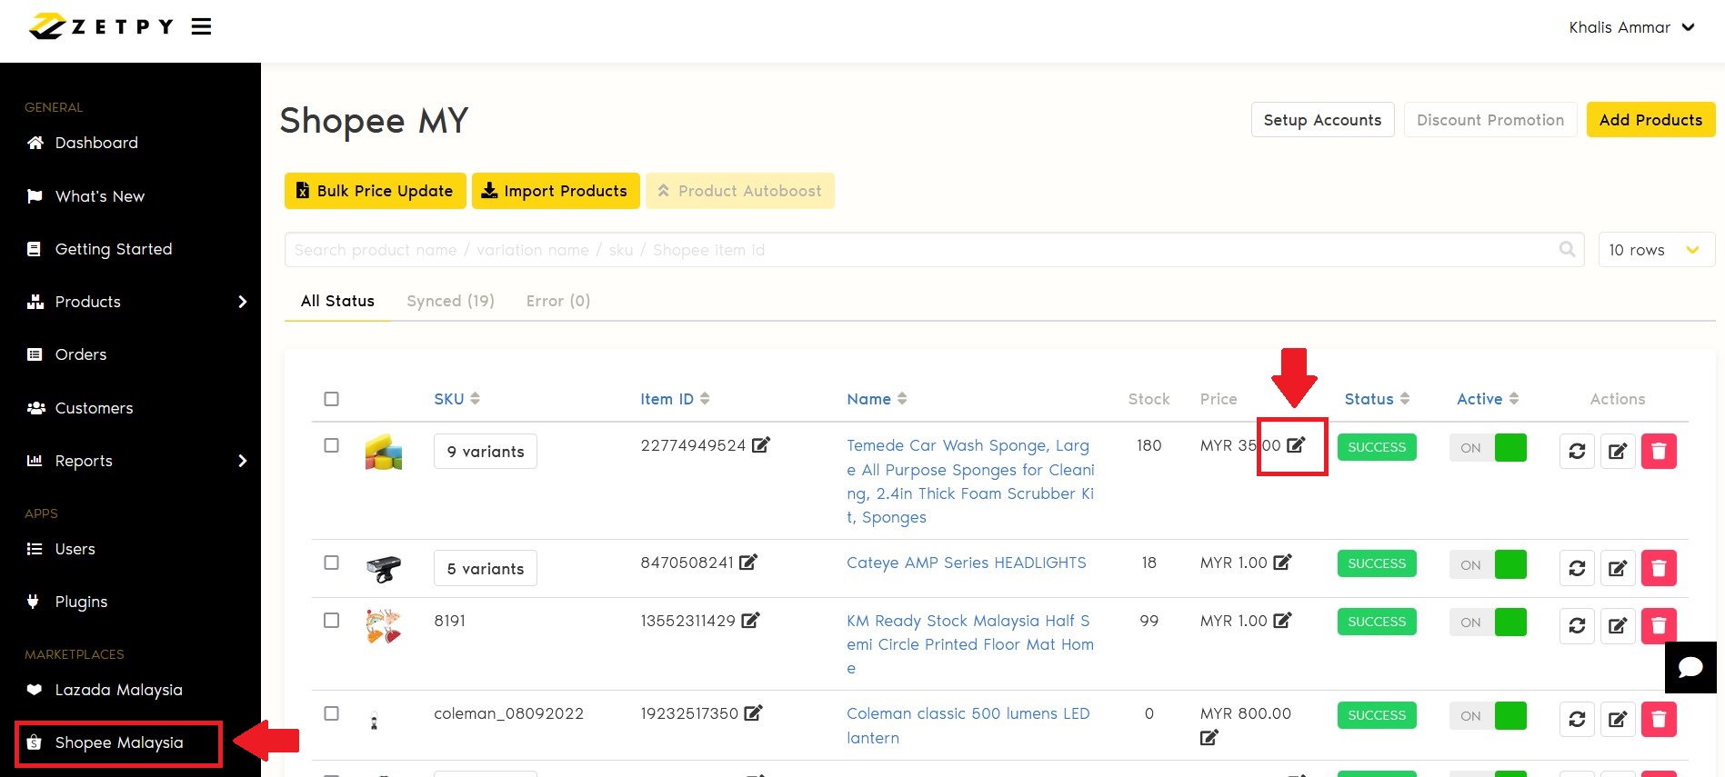Open the 10 rows dropdown
Screen dimensions: 1725x777
pyautogui.click(x=1655, y=250)
